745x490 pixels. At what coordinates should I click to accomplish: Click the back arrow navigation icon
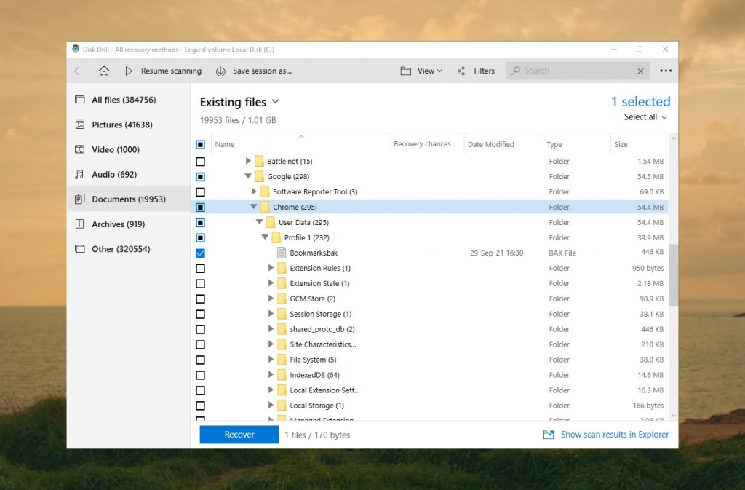tap(79, 71)
